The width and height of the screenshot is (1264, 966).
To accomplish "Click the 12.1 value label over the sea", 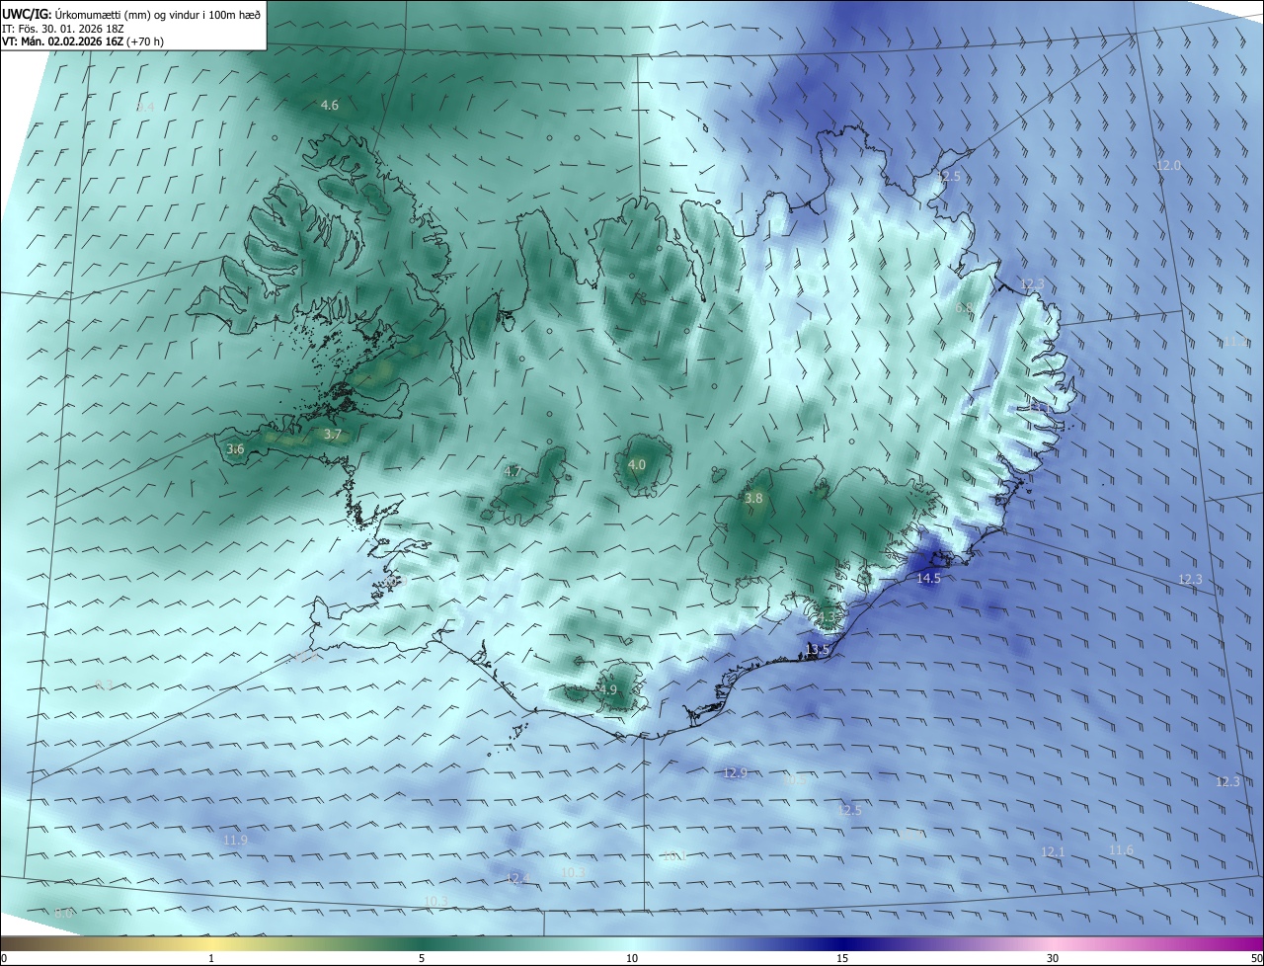I will [x=1054, y=851].
